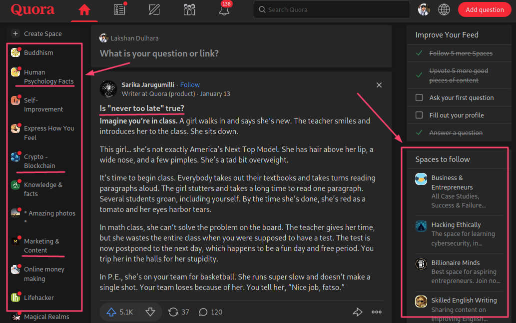
Task: Open the Answer pencil tab
Action: pyautogui.click(x=154, y=9)
